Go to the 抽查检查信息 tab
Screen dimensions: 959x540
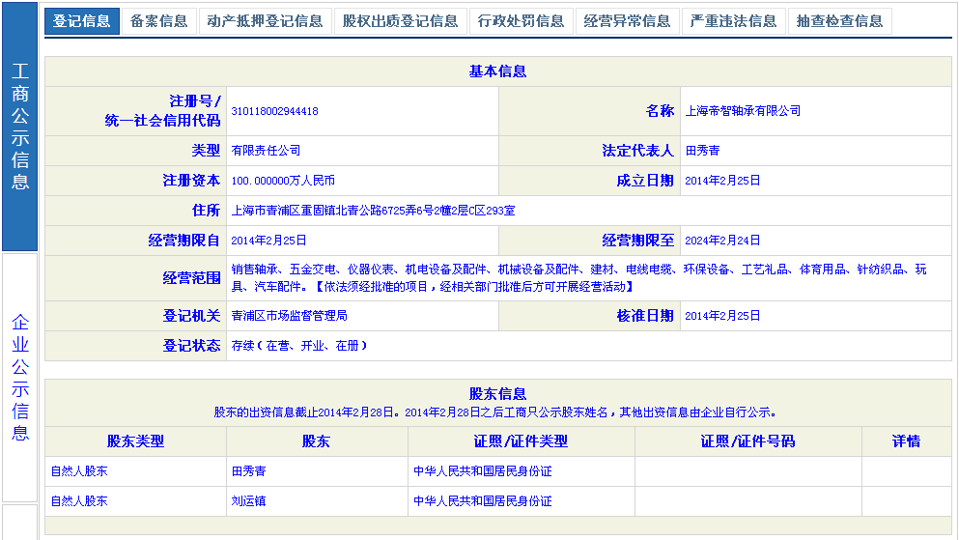[839, 21]
